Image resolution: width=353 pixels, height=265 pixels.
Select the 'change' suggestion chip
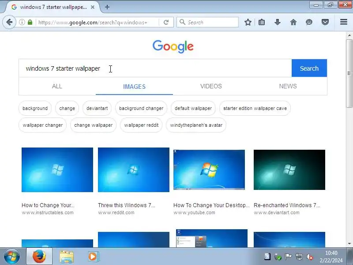click(67, 108)
